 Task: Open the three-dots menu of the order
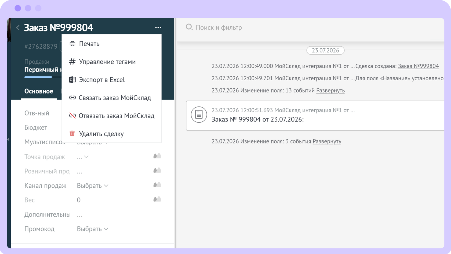[x=158, y=27]
